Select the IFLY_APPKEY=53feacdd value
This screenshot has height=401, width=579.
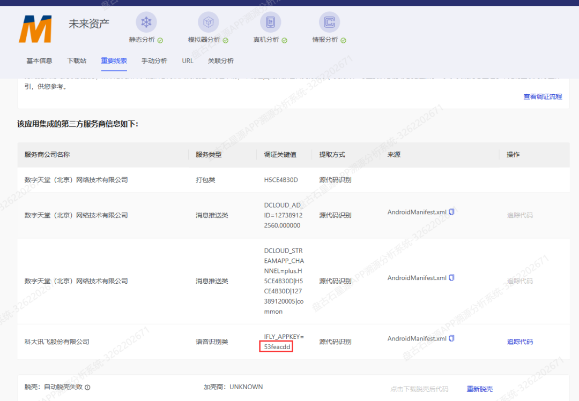pos(284,342)
